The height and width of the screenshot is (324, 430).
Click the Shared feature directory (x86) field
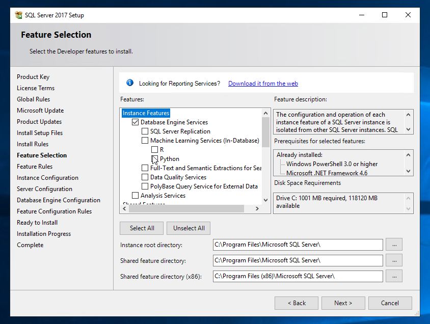(298, 276)
